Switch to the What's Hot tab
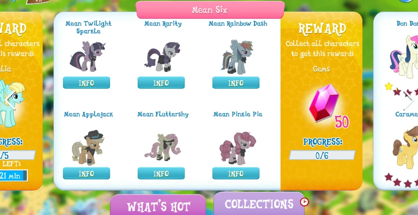 click(158, 205)
